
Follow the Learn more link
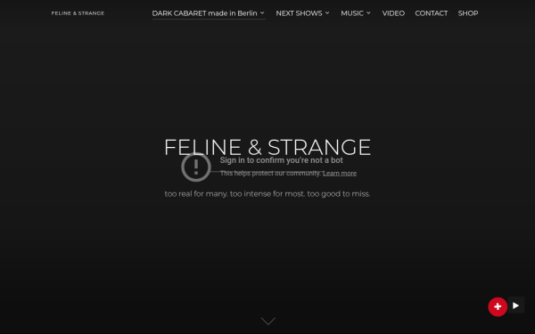coord(340,174)
